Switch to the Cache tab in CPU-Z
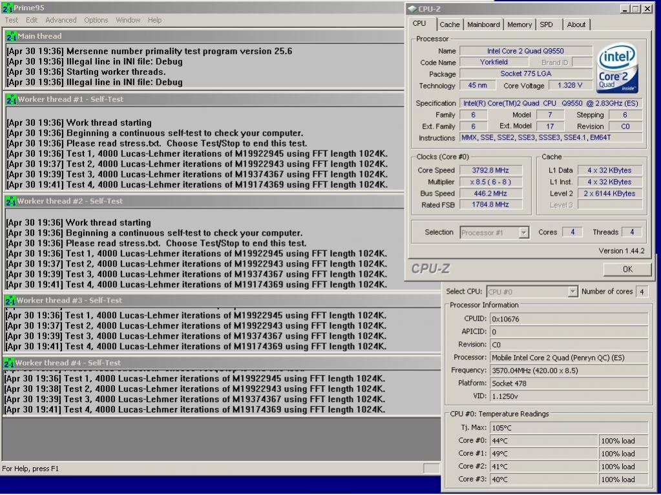This screenshot has height=495, width=661. pos(450,25)
